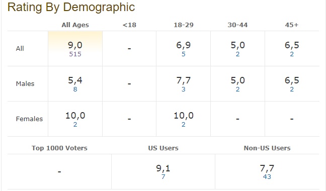Click the Males 30-44 vote count link
The height and width of the screenshot is (191, 326).
pyautogui.click(x=237, y=89)
